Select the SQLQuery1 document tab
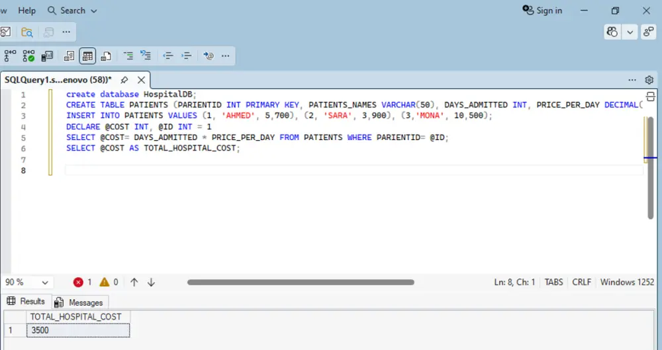 [x=58, y=80]
